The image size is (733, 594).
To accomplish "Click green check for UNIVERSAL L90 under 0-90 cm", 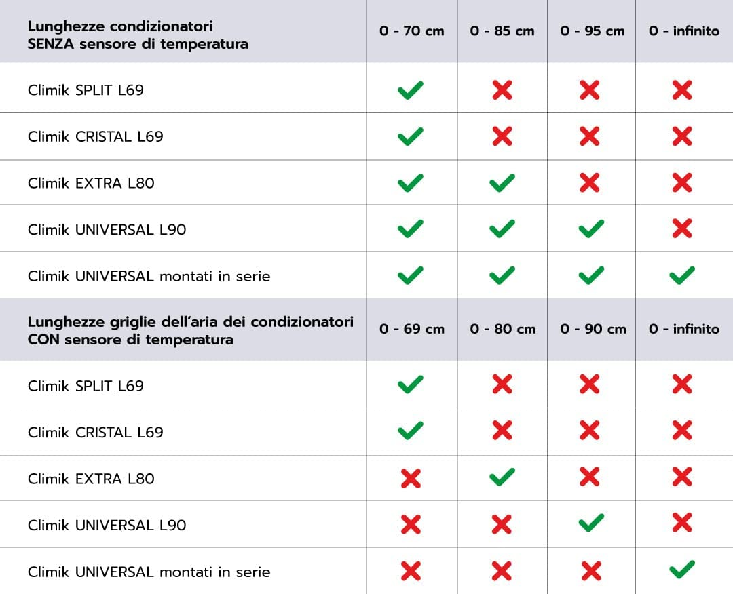I will (x=591, y=524).
